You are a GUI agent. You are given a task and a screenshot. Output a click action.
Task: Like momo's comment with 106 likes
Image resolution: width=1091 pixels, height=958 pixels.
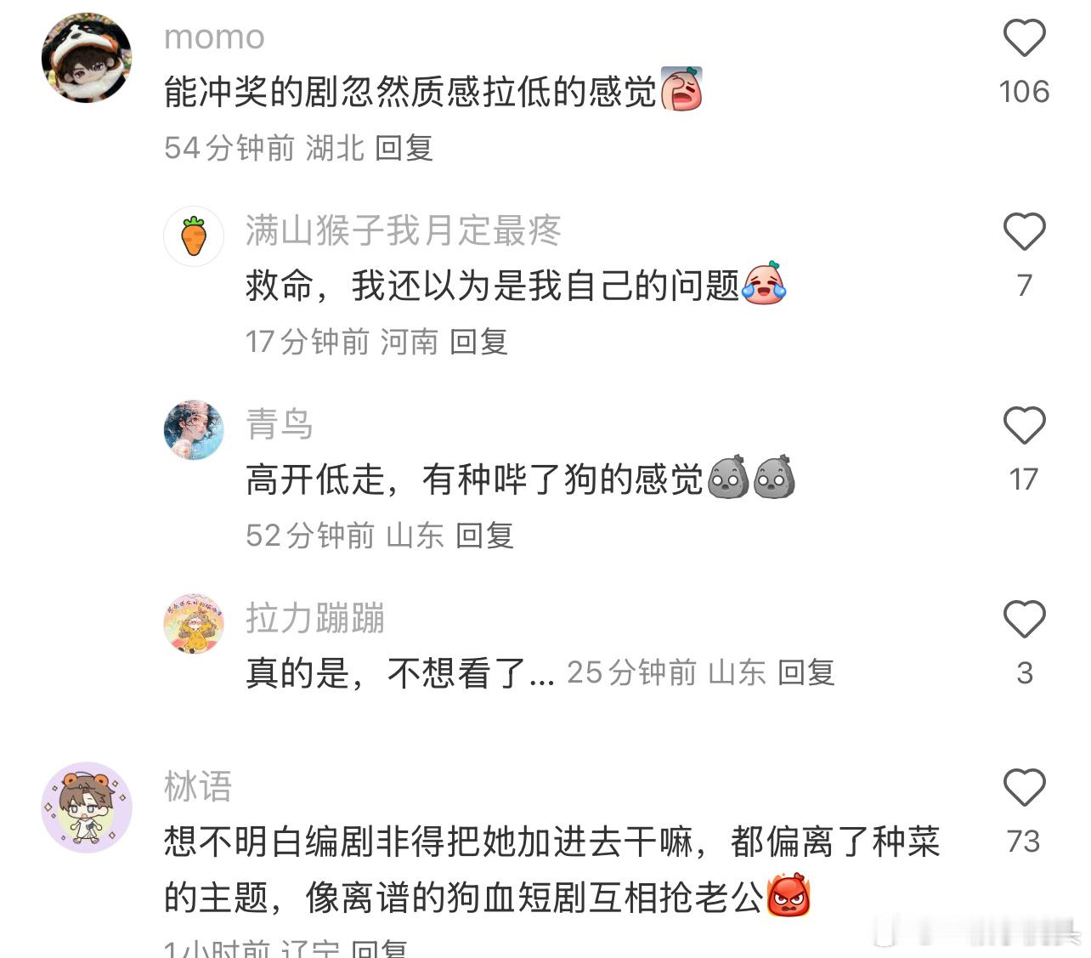click(1024, 38)
